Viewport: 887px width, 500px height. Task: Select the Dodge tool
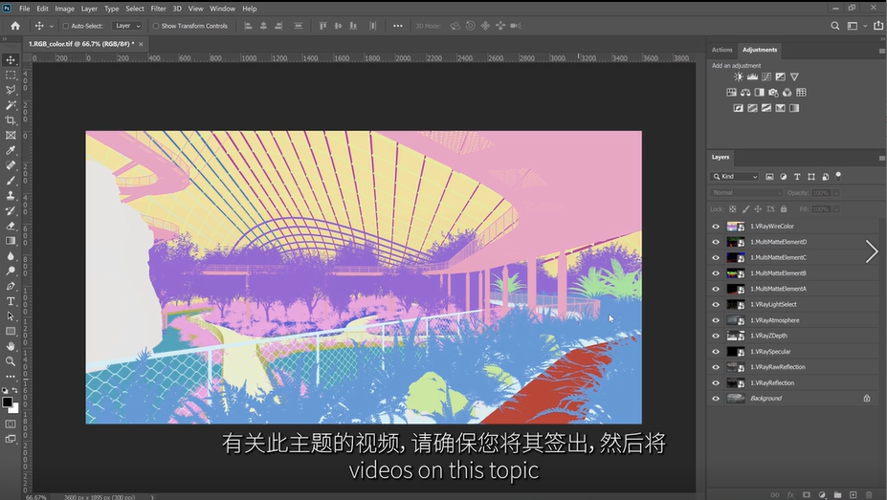11,271
